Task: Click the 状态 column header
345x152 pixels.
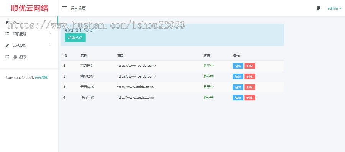Action: [207, 55]
